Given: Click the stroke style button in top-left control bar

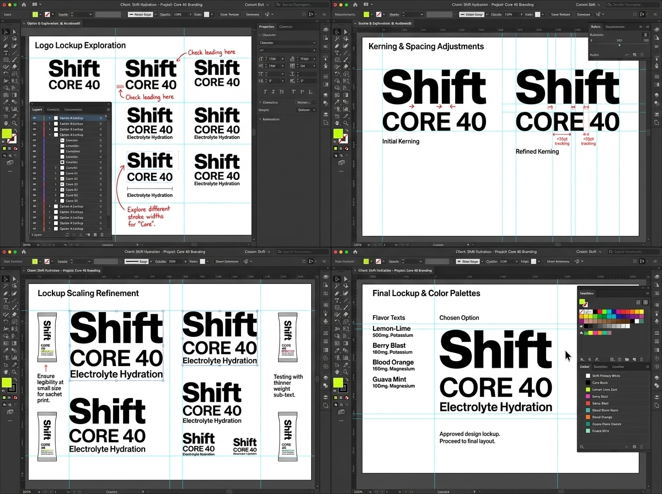Looking at the screenshot, I should coord(140,14).
